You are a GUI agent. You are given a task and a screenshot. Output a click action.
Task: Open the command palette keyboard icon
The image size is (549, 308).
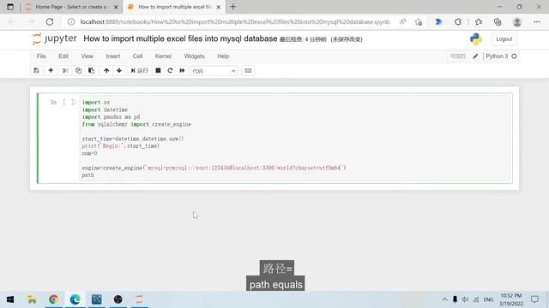coord(248,70)
